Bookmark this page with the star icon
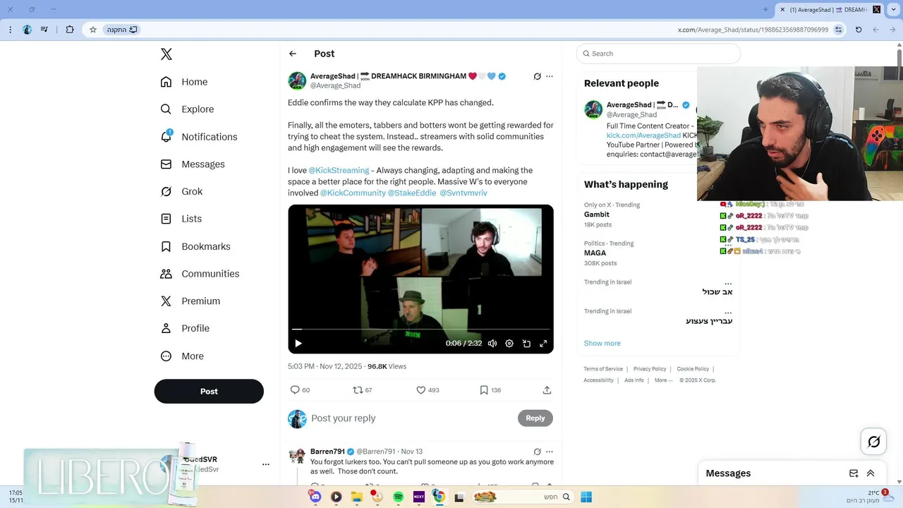Screen dimensions: 903x508 (92, 30)
